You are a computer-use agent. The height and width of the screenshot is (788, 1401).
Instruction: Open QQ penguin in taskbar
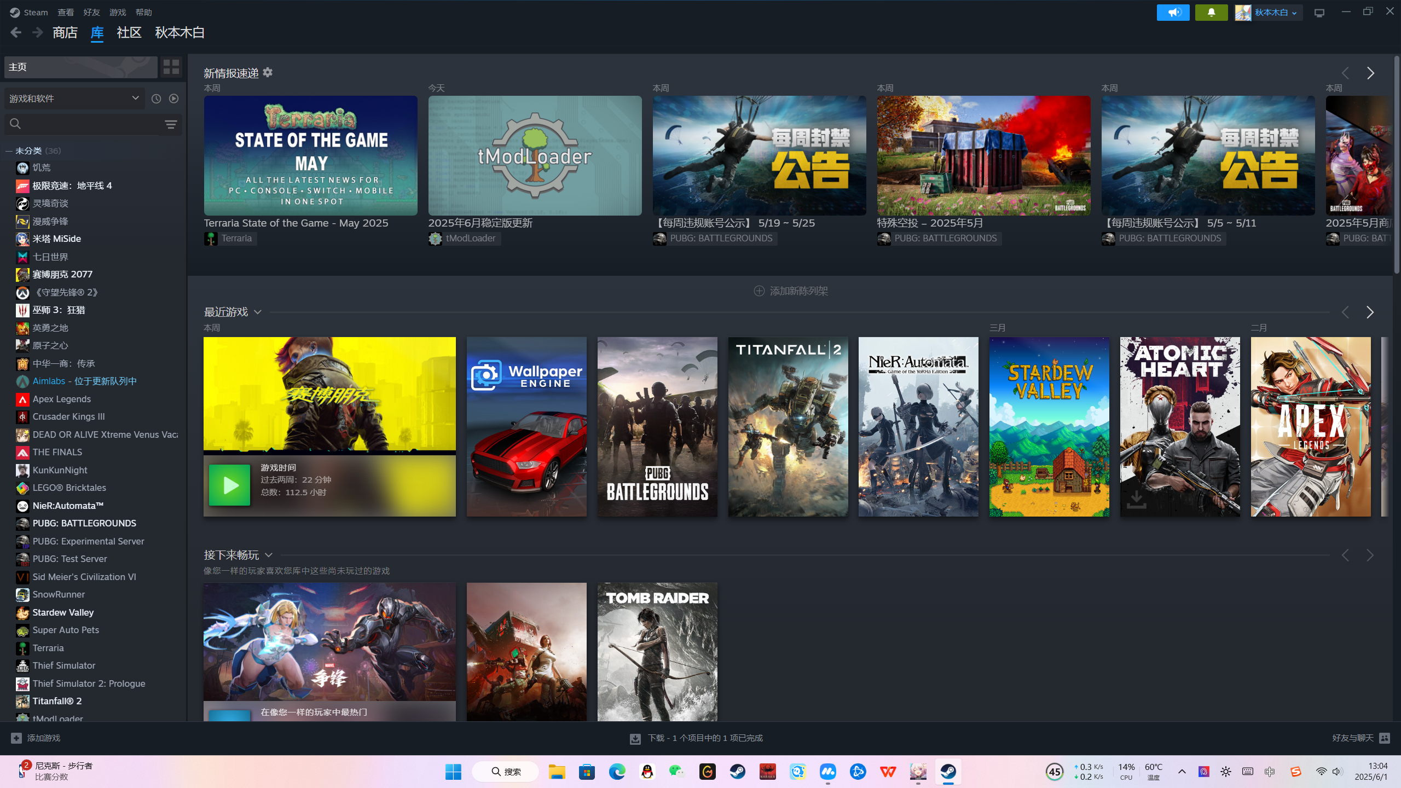pyautogui.click(x=647, y=772)
